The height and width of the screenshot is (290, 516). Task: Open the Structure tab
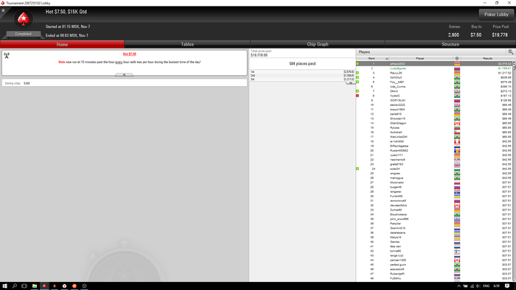[x=450, y=44]
